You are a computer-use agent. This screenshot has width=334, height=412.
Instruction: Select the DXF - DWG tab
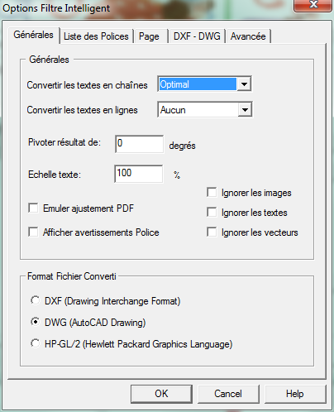click(197, 36)
